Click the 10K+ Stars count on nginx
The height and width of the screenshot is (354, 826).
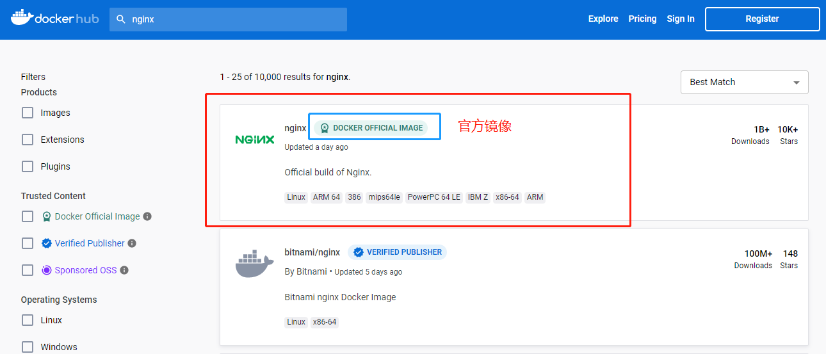788,135
